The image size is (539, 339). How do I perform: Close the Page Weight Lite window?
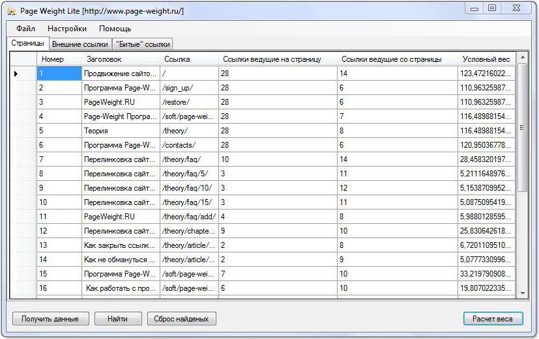pos(516,8)
